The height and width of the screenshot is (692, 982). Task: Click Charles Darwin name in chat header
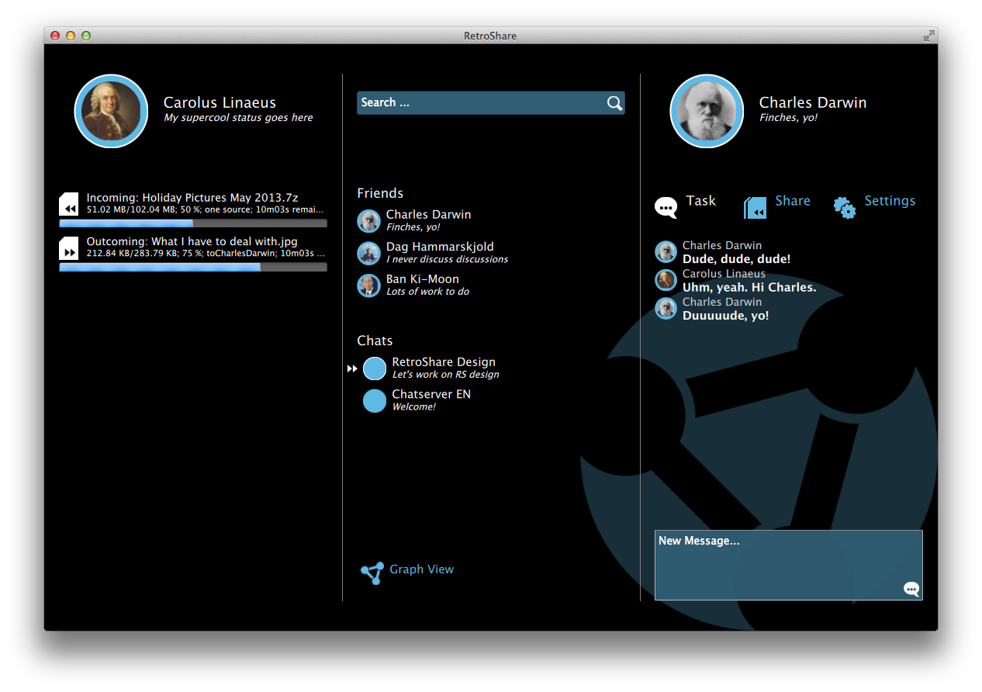[813, 102]
